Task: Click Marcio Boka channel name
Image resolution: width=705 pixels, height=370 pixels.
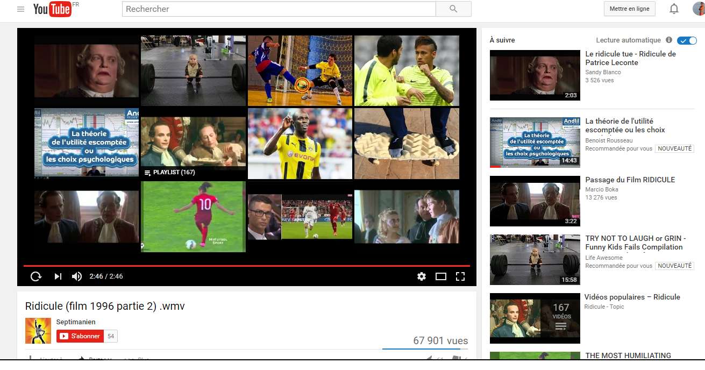Action: click(x=602, y=189)
